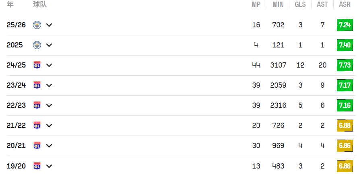Expand the 2025 season row chevron
Viewport: 361px width, 179px height.
(49, 45)
